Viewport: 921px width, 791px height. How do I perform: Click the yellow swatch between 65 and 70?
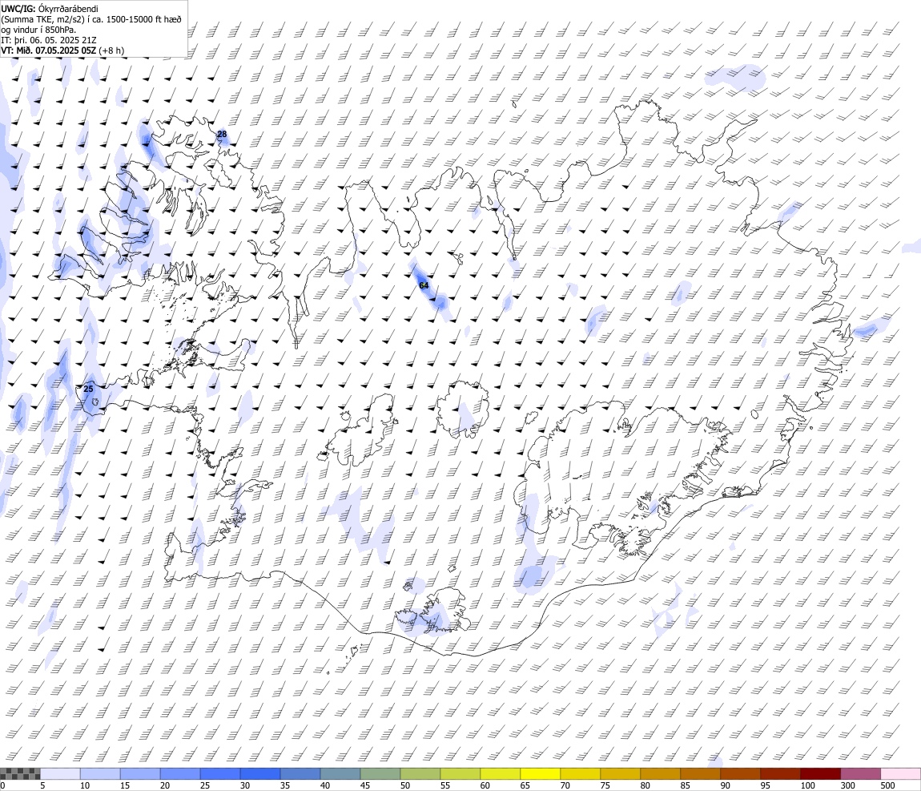pyautogui.click(x=541, y=773)
